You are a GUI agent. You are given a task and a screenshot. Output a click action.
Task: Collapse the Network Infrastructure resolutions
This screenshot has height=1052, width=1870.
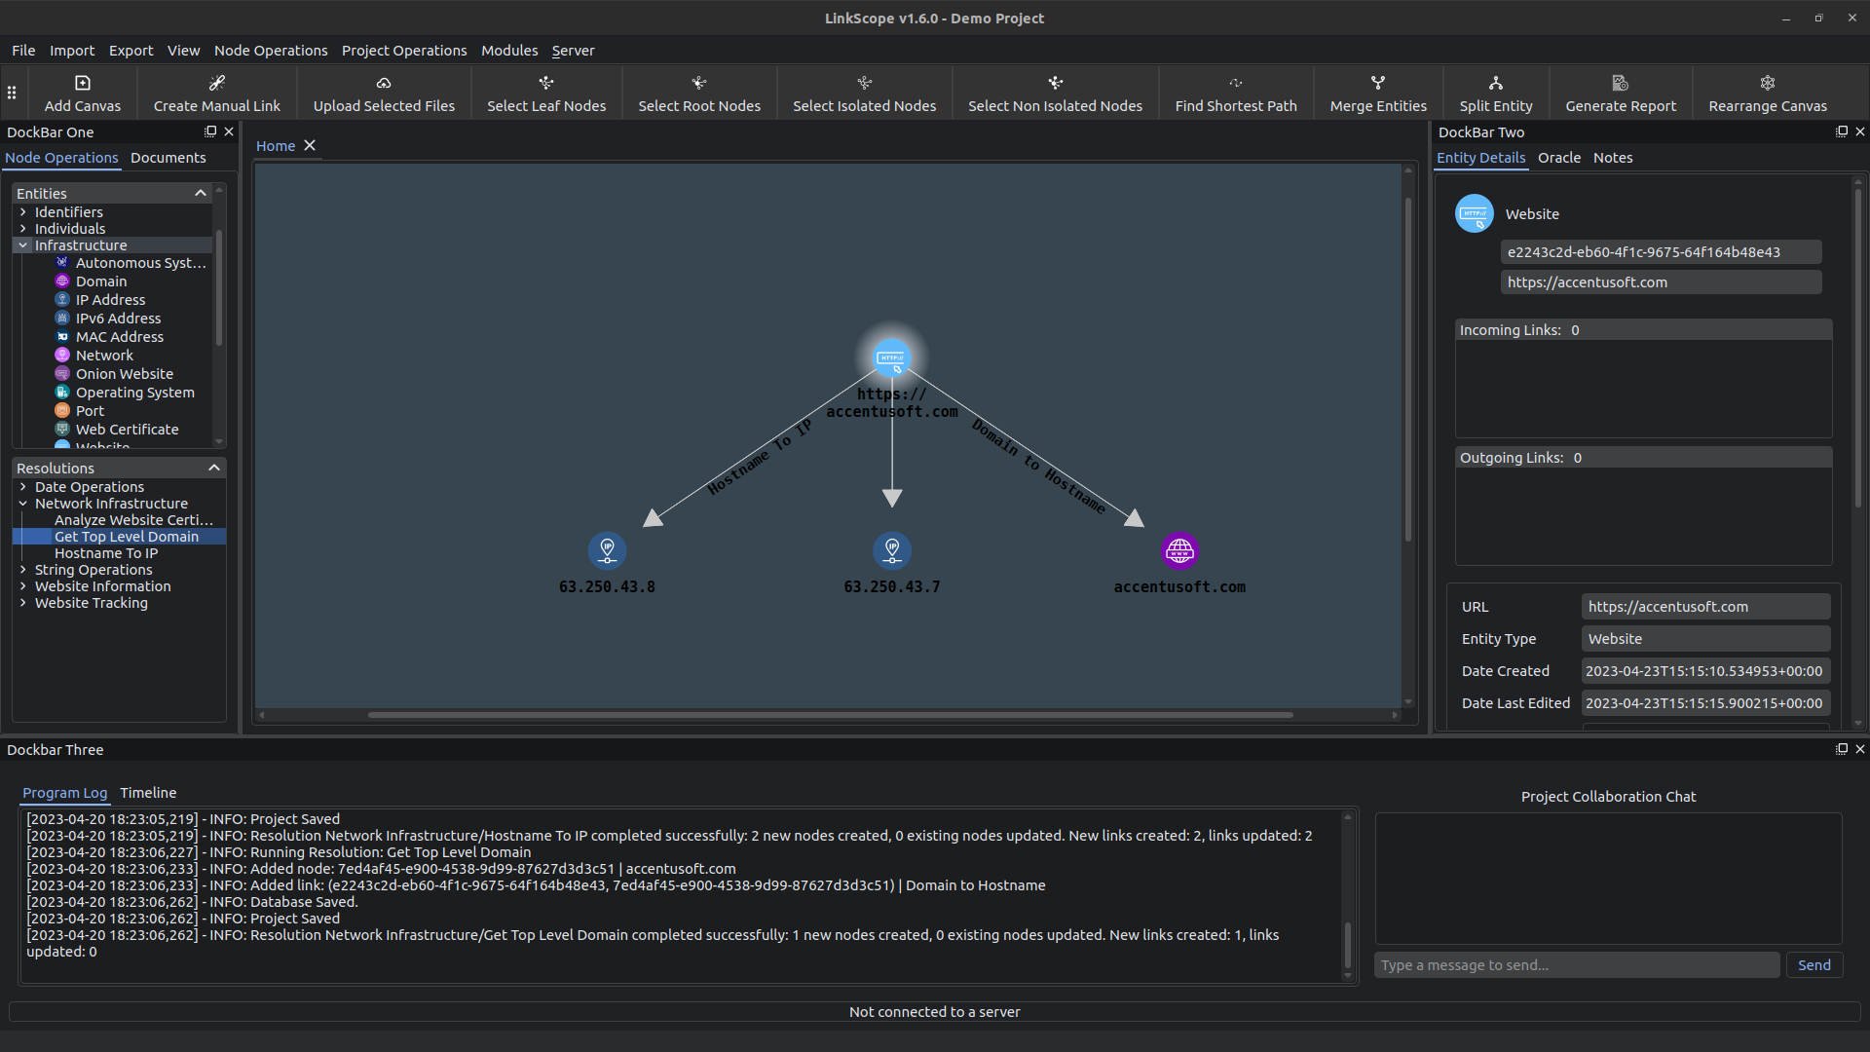click(x=23, y=504)
